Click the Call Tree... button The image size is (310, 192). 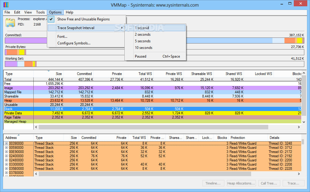coord(269,183)
